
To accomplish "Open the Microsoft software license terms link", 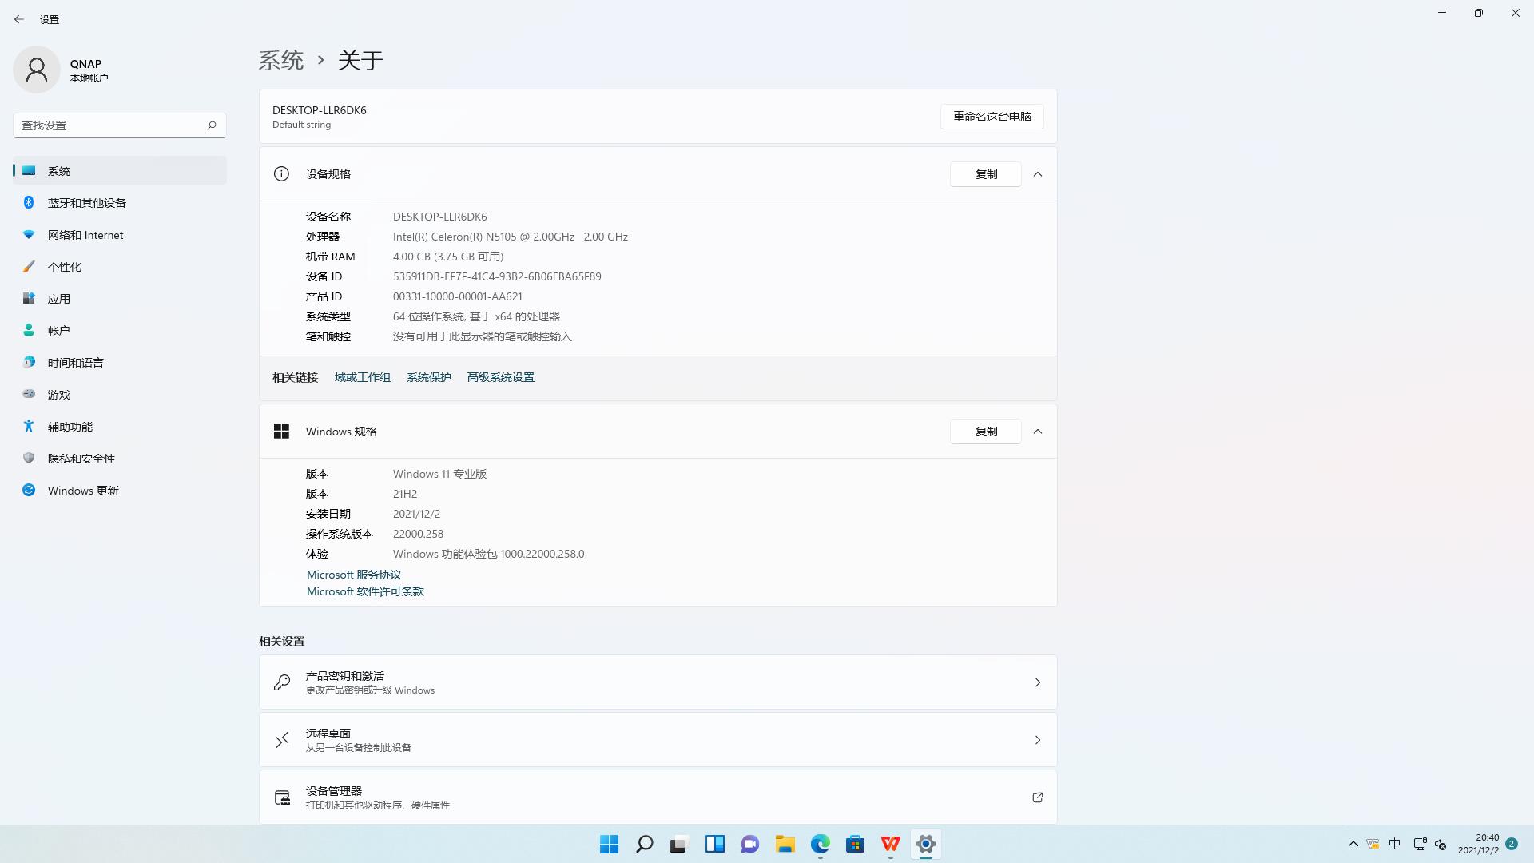I will pyautogui.click(x=365, y=591).
